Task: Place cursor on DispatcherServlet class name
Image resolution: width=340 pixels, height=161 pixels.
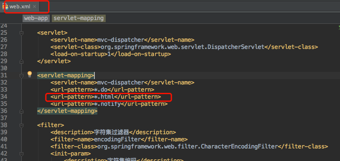Action: pyautogui.click(x=236, y=47)
